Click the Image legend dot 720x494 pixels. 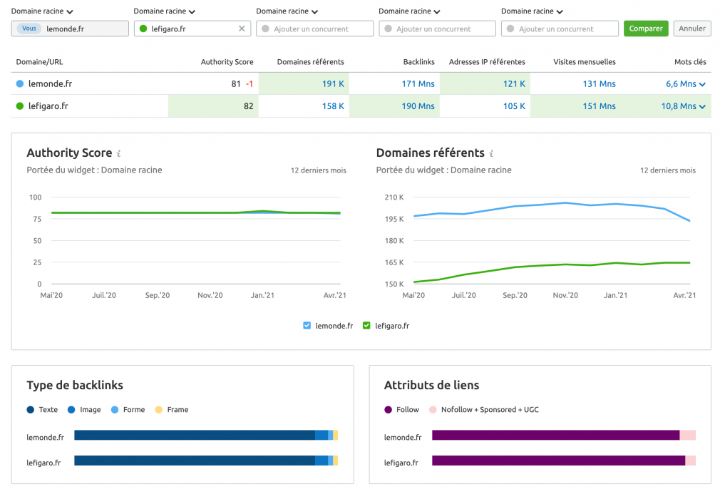coord(71,409)
